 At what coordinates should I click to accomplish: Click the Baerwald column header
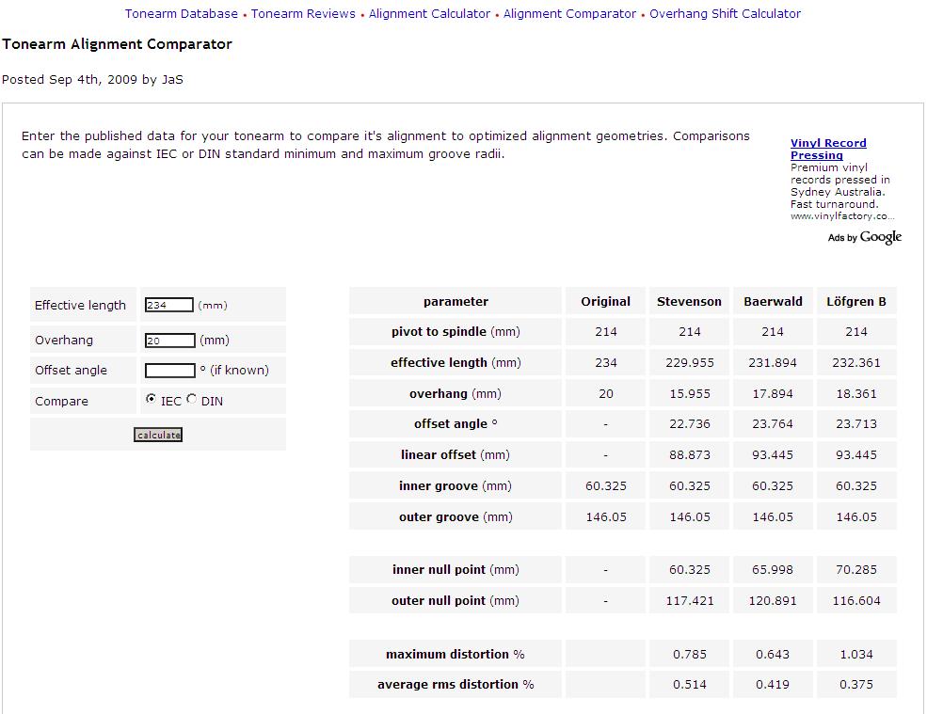pos(773,302)
